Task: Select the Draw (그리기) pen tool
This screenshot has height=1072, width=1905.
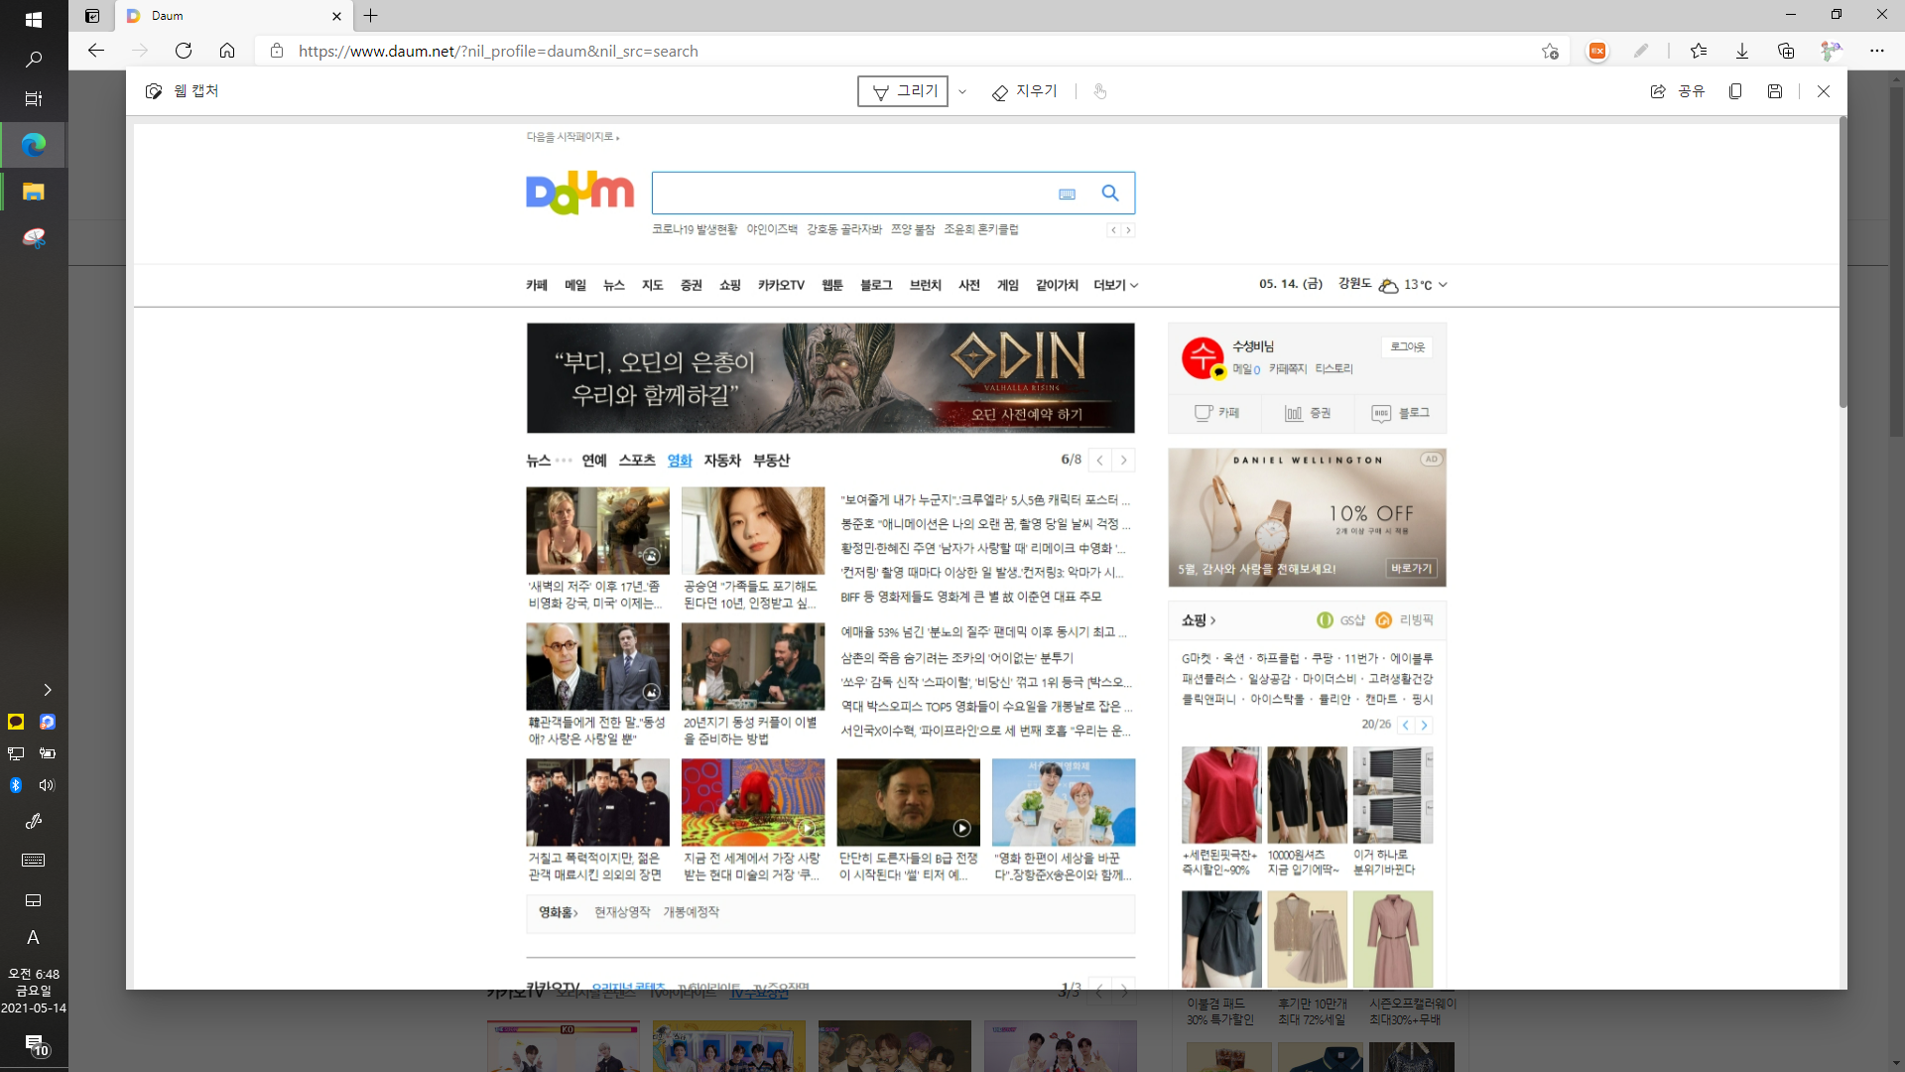Action: (903, 91)
